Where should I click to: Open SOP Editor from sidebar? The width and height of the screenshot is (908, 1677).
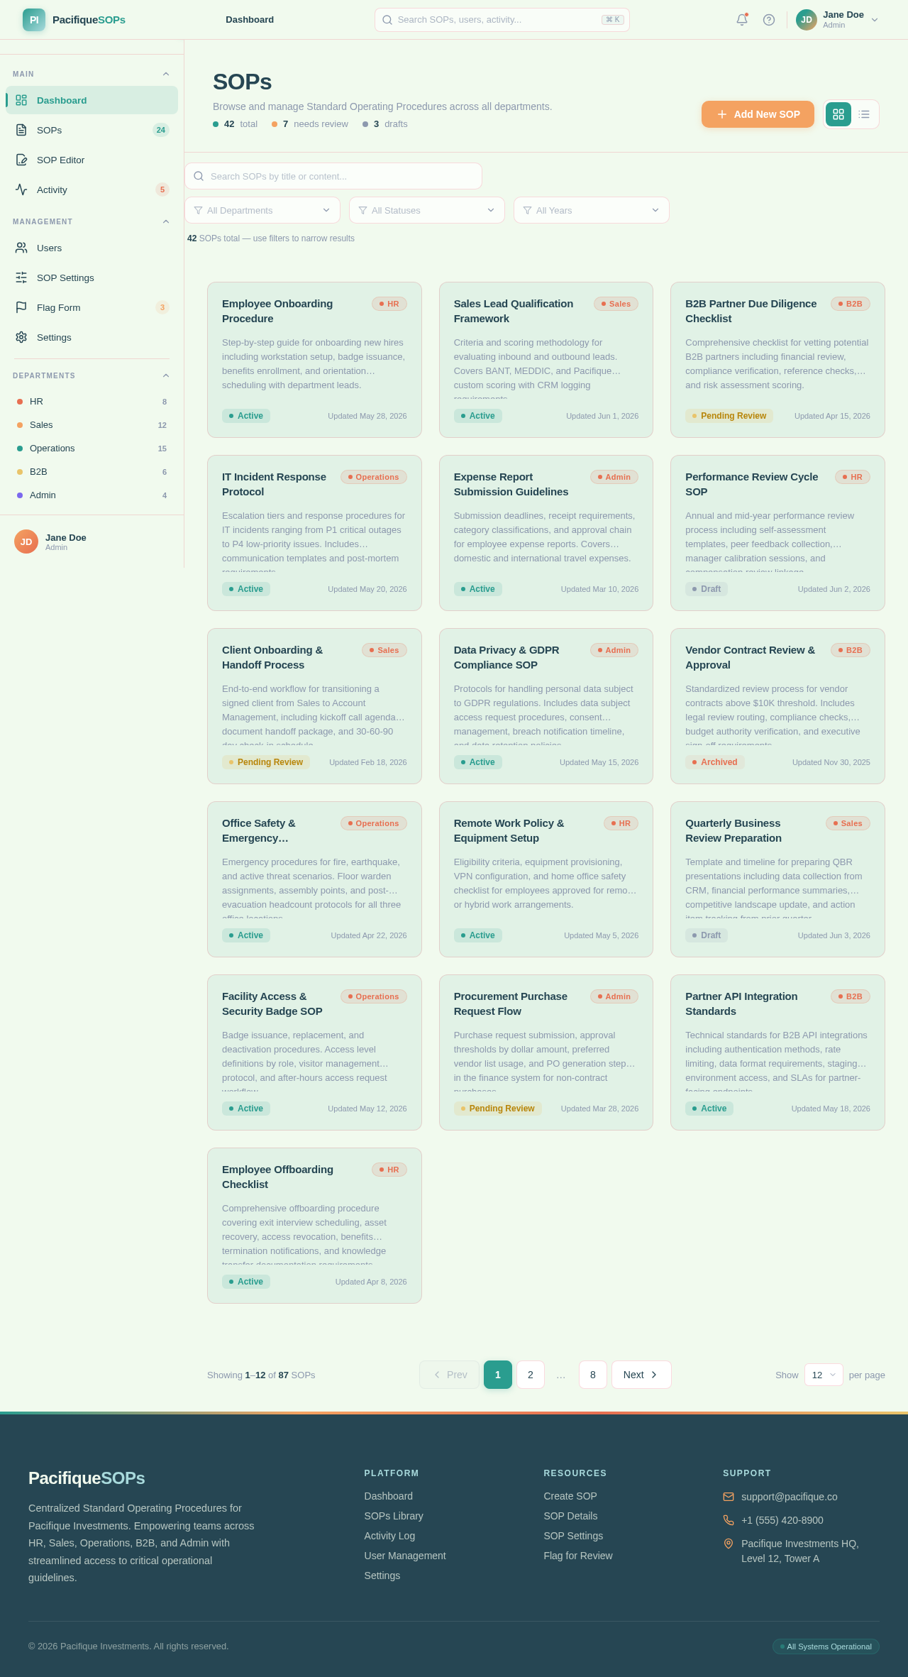pyautogui.click(x=92, y=160)
